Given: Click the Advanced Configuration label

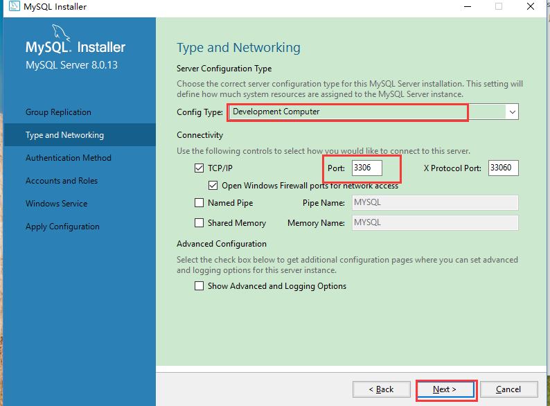Looking at the screenshot, I should (222, 244).
